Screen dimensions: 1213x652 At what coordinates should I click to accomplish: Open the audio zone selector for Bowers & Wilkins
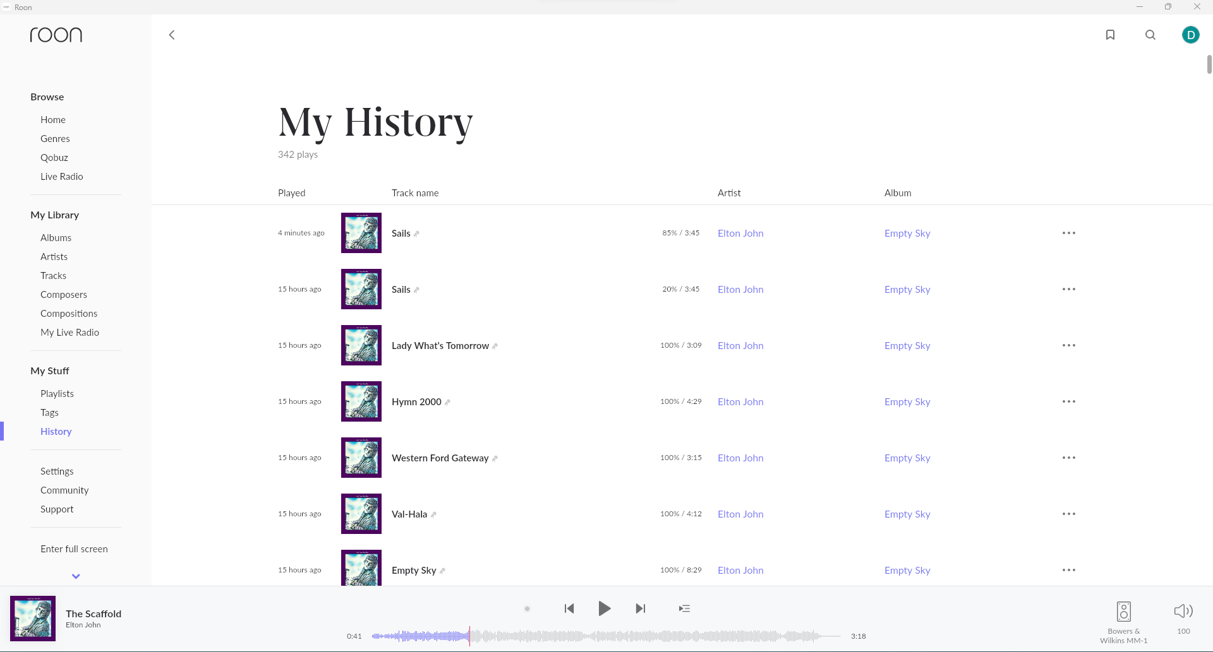click(1123, 611)
